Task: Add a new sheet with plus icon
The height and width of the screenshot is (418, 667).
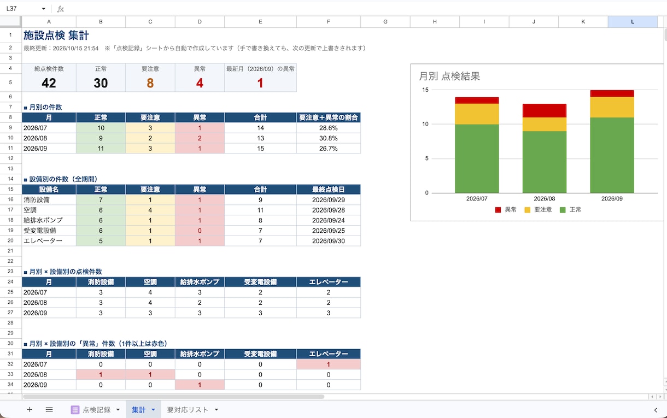Action: pyautogui.click(x=30, y=409)
